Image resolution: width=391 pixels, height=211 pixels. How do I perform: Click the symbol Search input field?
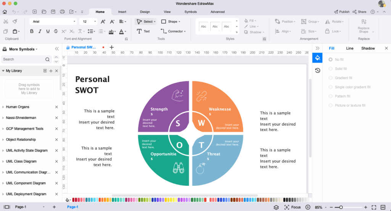[x=23, y=60]
